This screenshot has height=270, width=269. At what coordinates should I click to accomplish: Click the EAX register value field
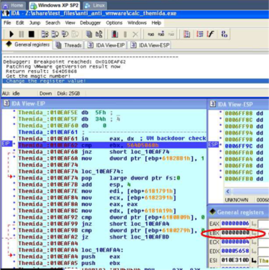point(235,223)
